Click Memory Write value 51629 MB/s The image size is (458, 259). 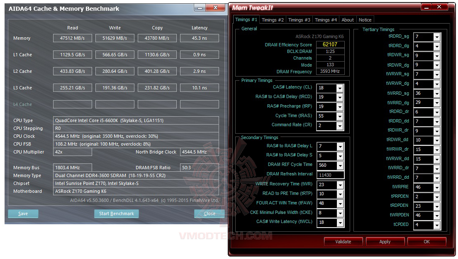[x=115, y=38]
